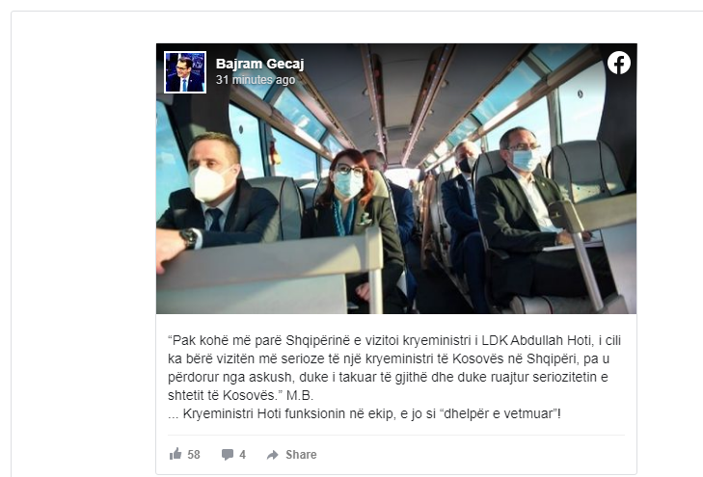
Task: Click the like count 58
Action: coord(194,455)
